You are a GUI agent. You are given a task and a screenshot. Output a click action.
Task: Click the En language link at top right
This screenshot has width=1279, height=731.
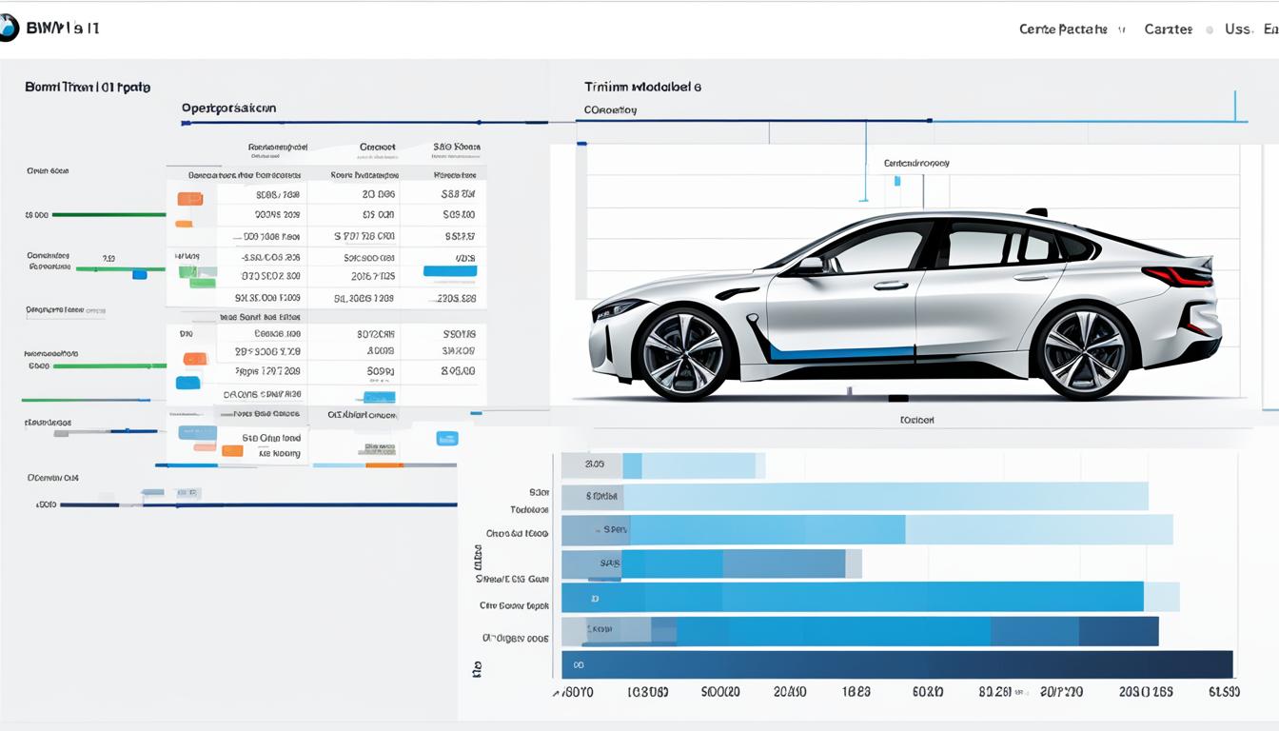[1270, 29]
